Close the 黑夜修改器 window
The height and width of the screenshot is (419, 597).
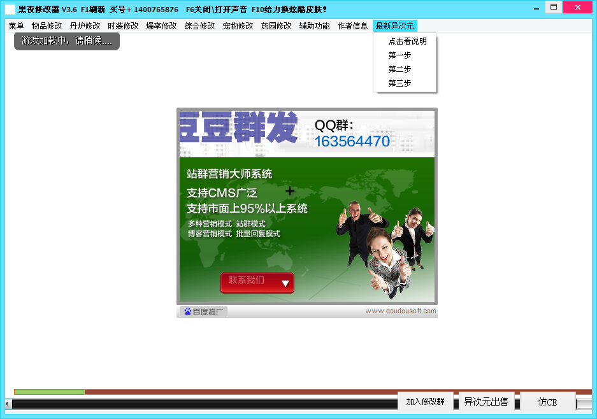pyautogui.click(x=578, y=7)
